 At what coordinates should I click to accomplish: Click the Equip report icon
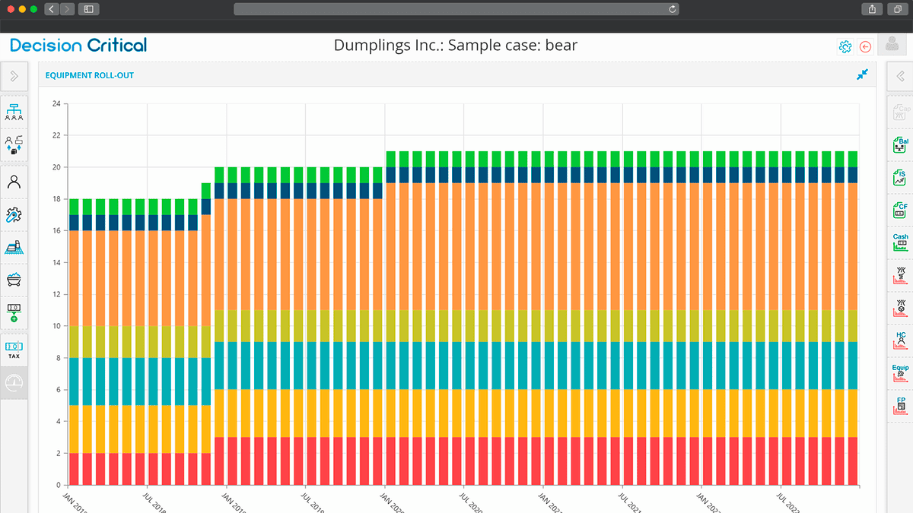click(x=901, y=372)
